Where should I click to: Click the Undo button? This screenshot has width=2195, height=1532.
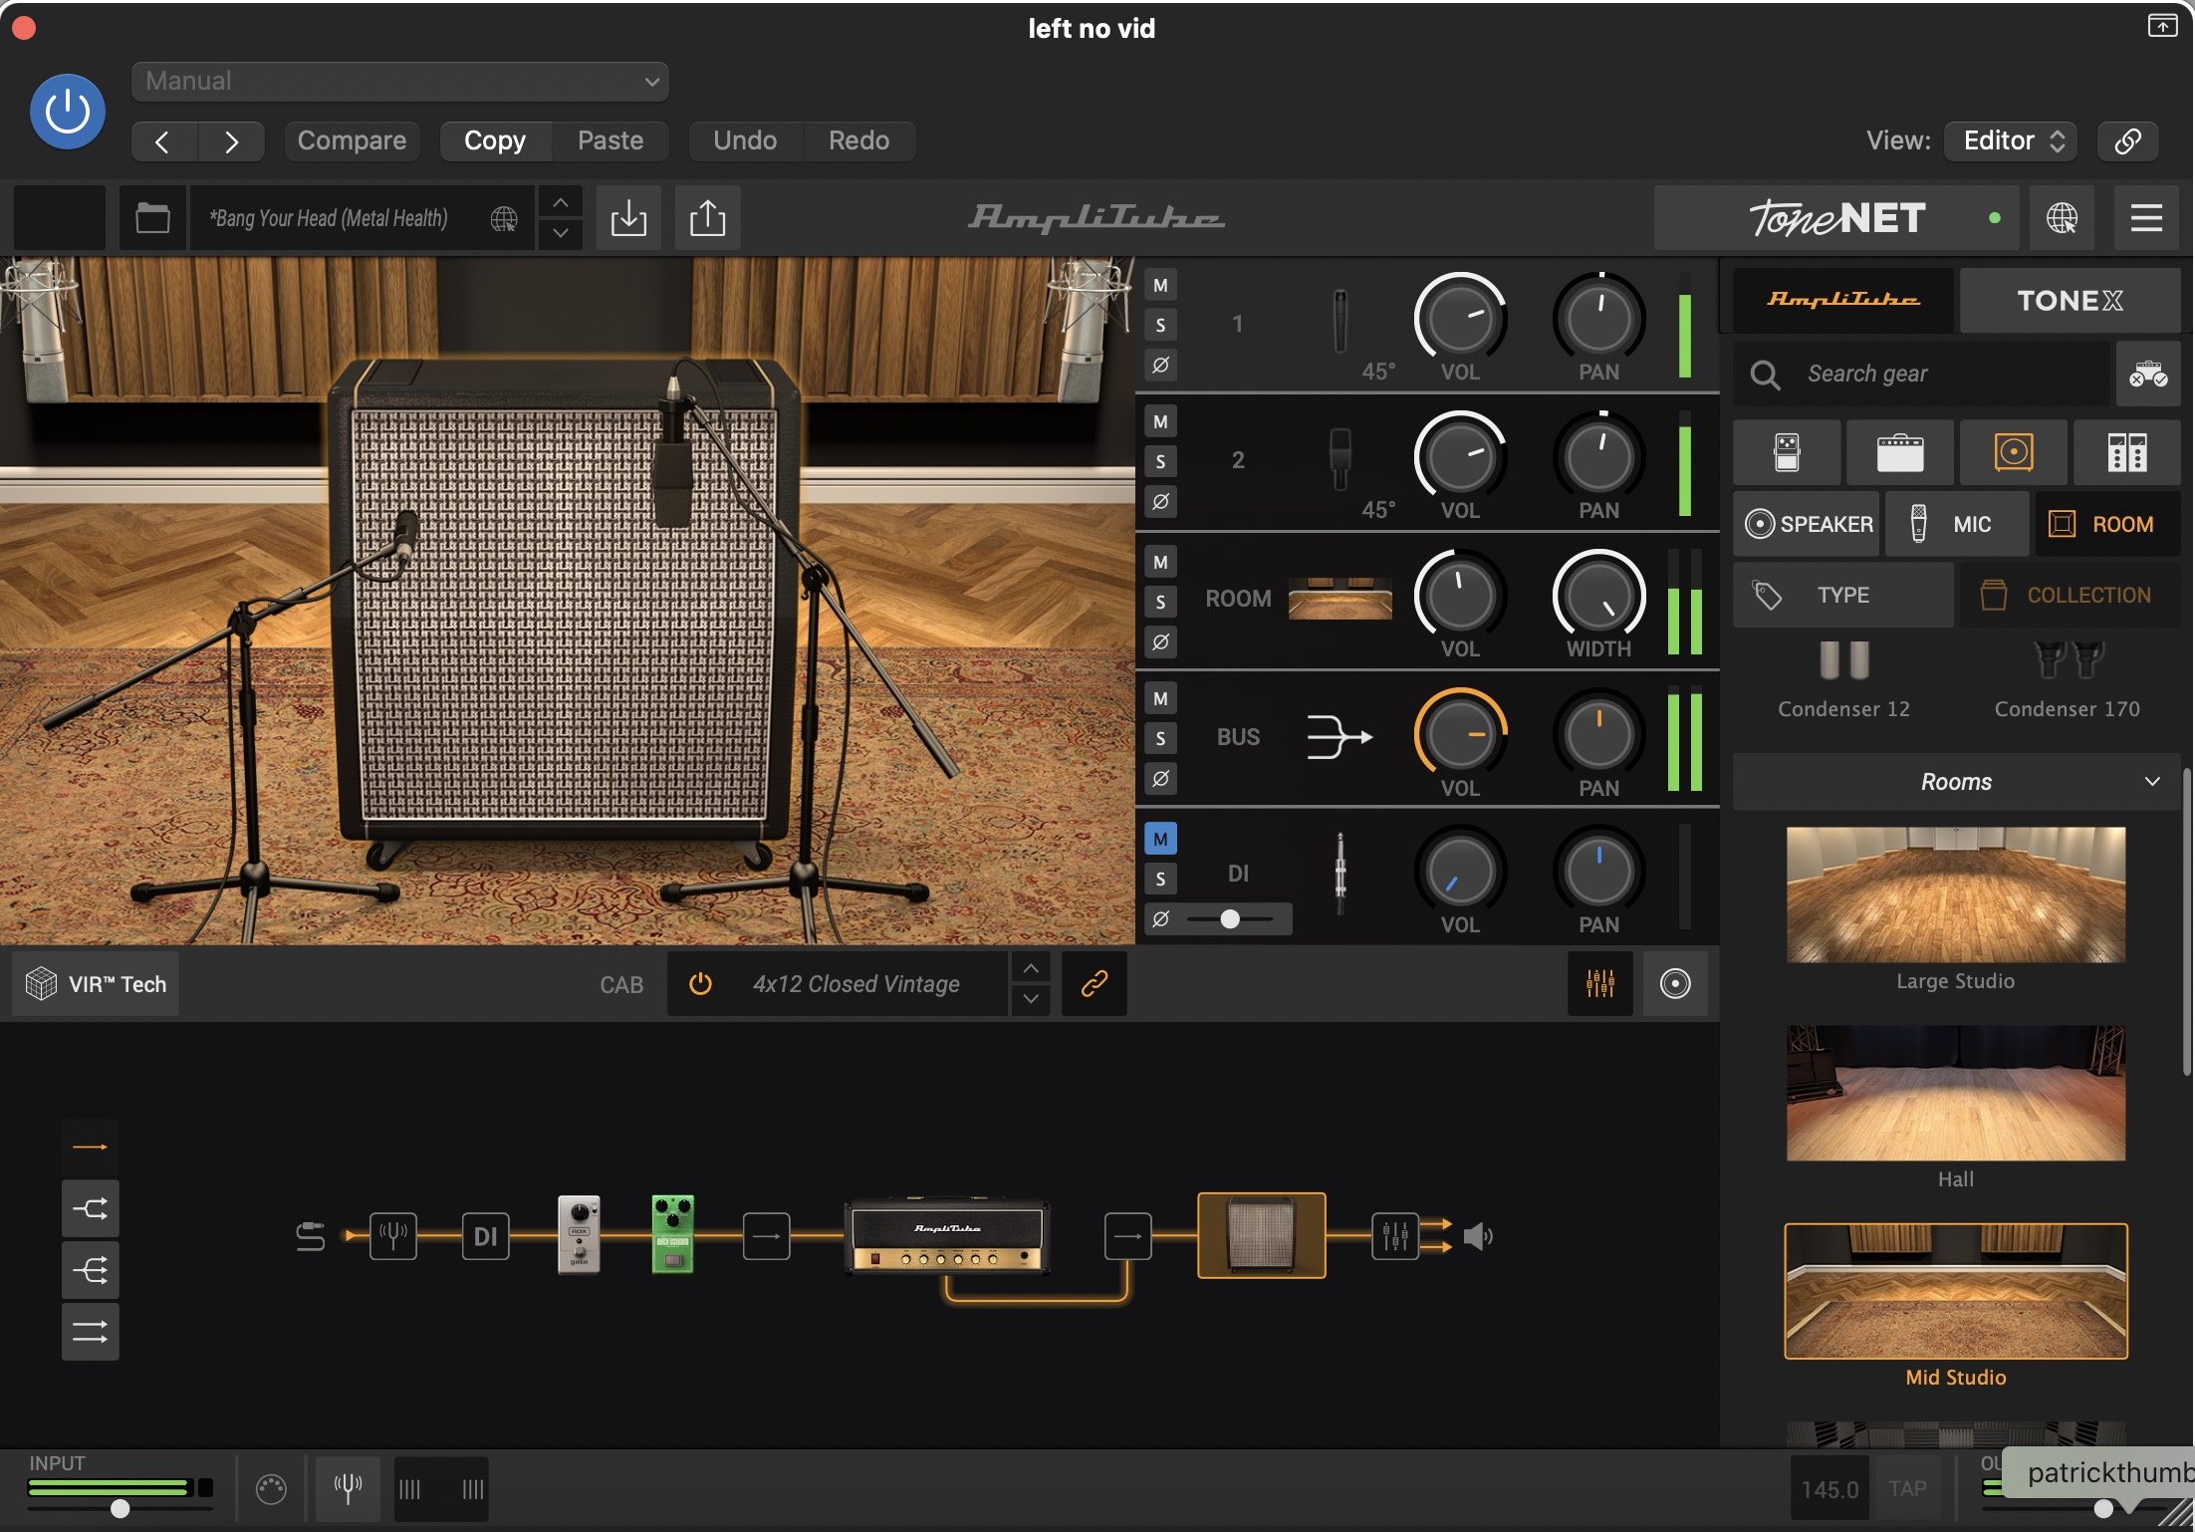pyautogui.click(x=745, y=140)
